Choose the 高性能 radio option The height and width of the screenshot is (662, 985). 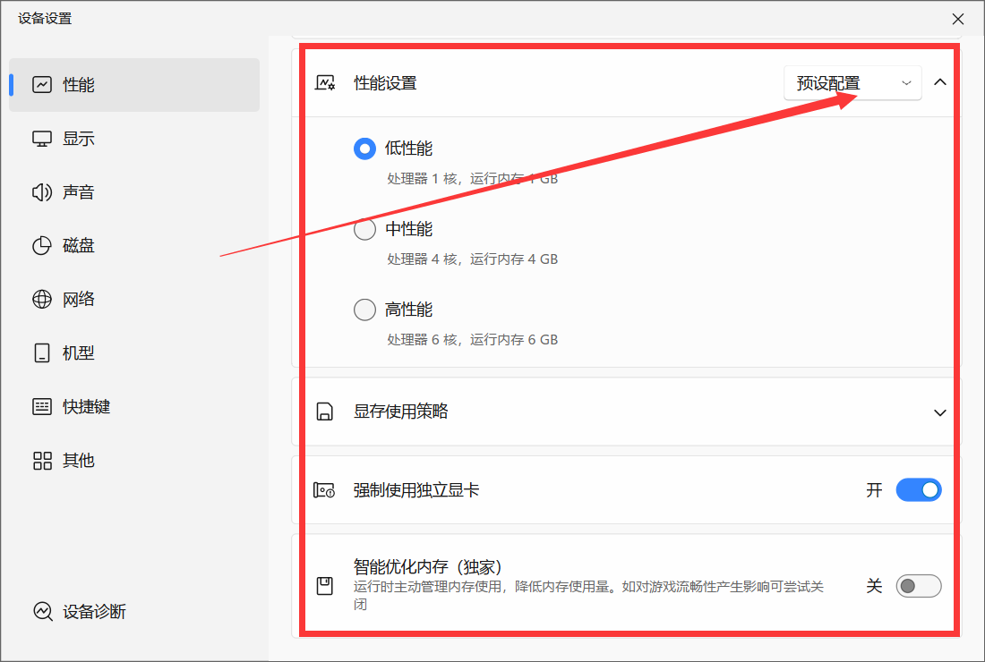point(364,310)
